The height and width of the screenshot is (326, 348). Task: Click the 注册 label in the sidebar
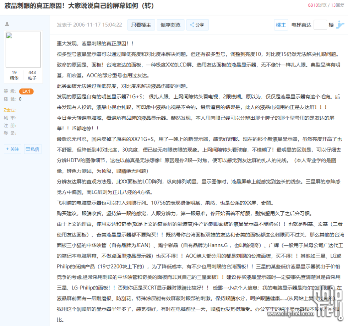pos(10,126)
